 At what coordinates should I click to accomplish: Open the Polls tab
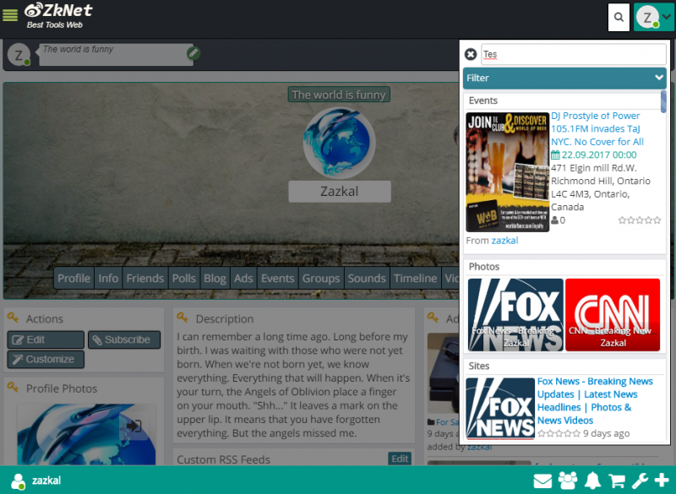click(183, 278)
